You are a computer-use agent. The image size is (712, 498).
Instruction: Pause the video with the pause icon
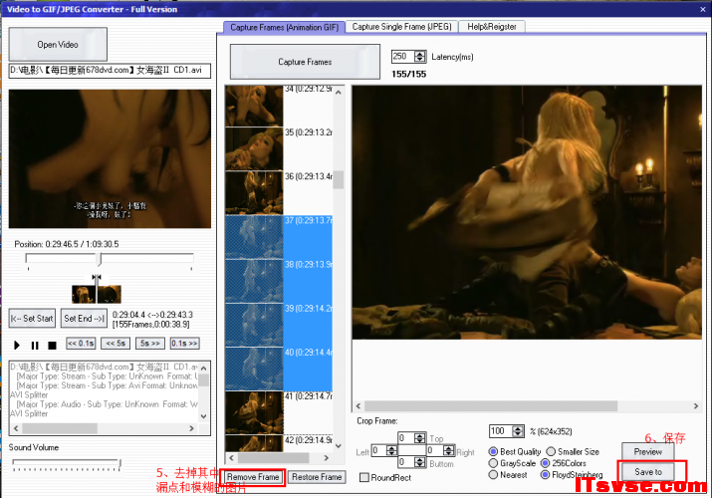pyautogui.click(x=35, y=346)
